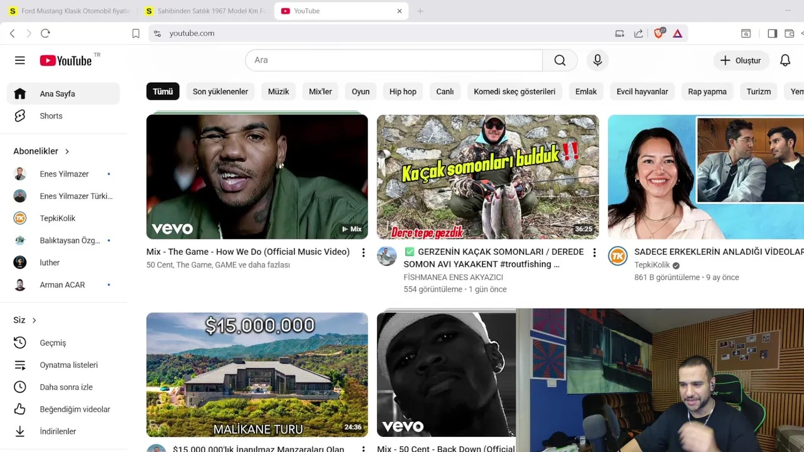
Task: Open TepkiKolik avatar beside video title
Action: (618, 256)
